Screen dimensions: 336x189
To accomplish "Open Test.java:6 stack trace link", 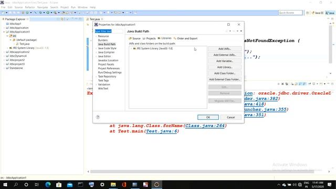I will pyautogui.click(x=161, y=131).
